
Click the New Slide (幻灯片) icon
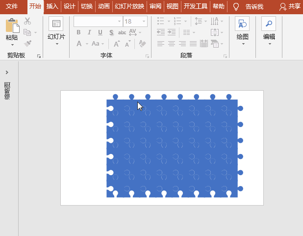[x=56, y=24]
